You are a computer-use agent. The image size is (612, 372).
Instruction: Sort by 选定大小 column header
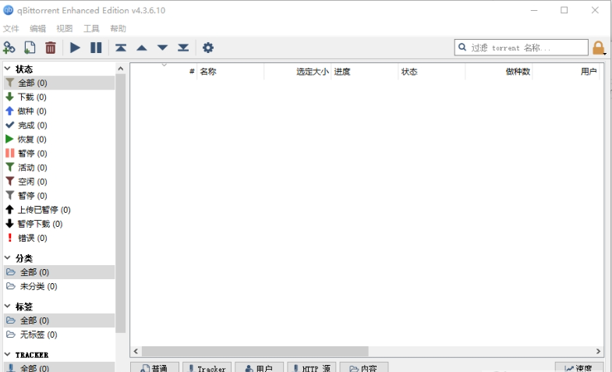(x=298, y=72)
